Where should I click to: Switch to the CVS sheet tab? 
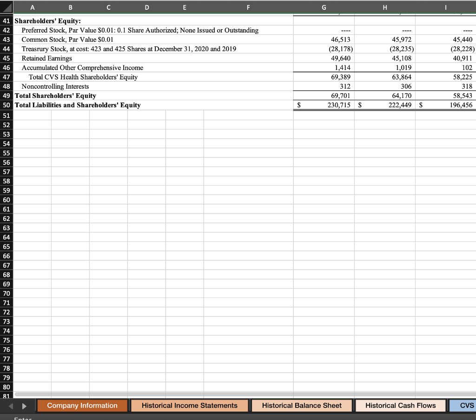pyautogui.click(x=464, y=405)
